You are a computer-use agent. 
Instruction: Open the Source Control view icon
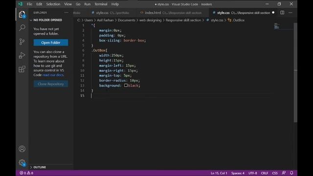coord(22,42)
